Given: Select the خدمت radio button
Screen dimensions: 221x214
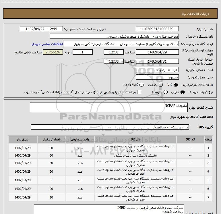Looking at the screenshot, I should coord(161,85).
